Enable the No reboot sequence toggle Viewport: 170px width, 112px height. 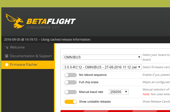pos(70,75)
